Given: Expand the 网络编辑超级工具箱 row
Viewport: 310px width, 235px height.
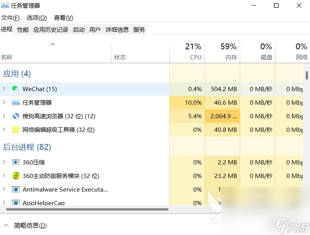Looking at the screenshot, I should pos(4,130).
